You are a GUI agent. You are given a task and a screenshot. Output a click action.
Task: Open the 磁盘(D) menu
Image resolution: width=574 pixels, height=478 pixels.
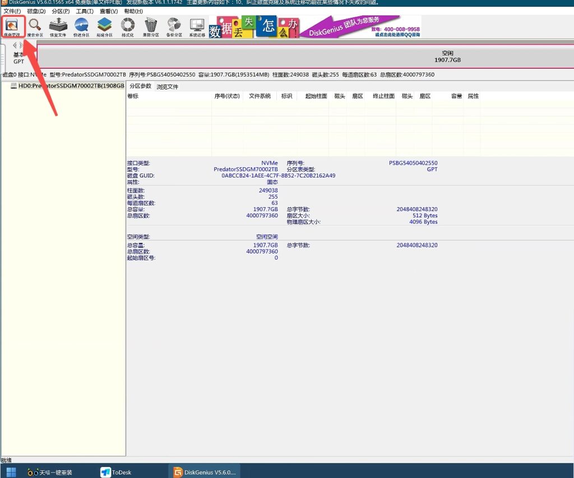coord(36,11)
